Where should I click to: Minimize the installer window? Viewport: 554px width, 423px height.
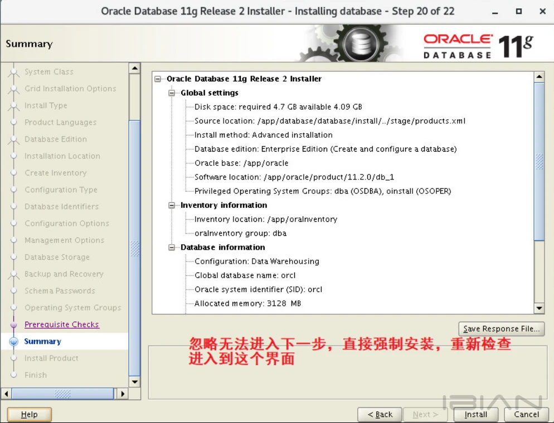[495, 12]
